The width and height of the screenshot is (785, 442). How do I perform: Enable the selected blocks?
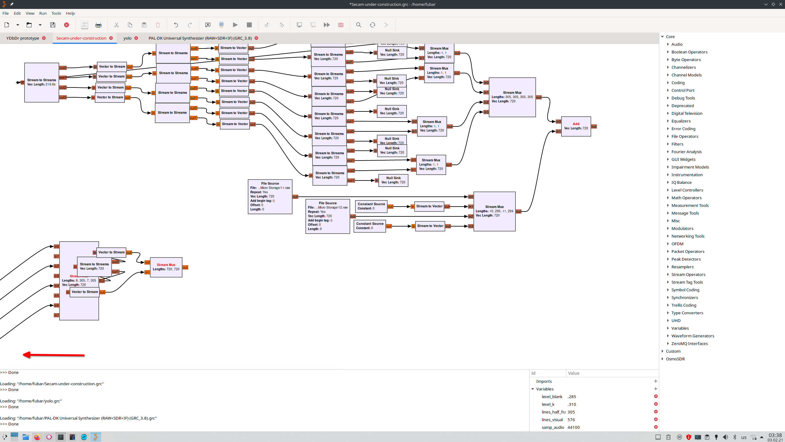tap(299, 25)
